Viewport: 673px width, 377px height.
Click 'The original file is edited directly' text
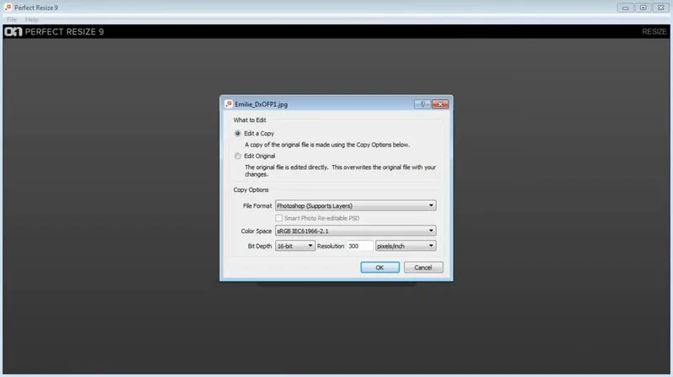coord(341,171)
